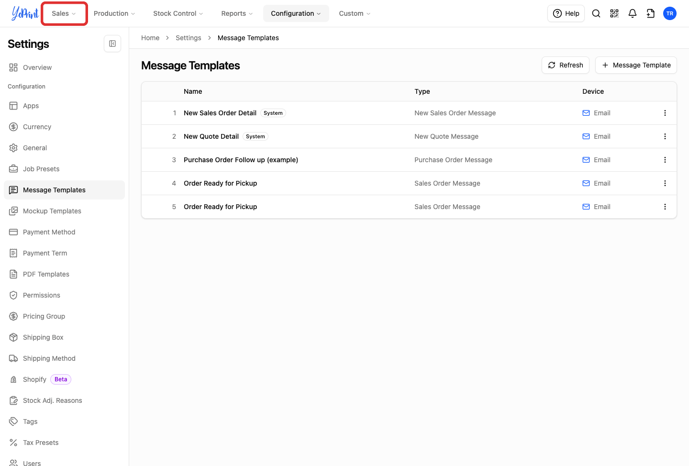The height and width of the screenshot is (466, 689).
Task: Open the Shipping Box settings
Action: 64,337
